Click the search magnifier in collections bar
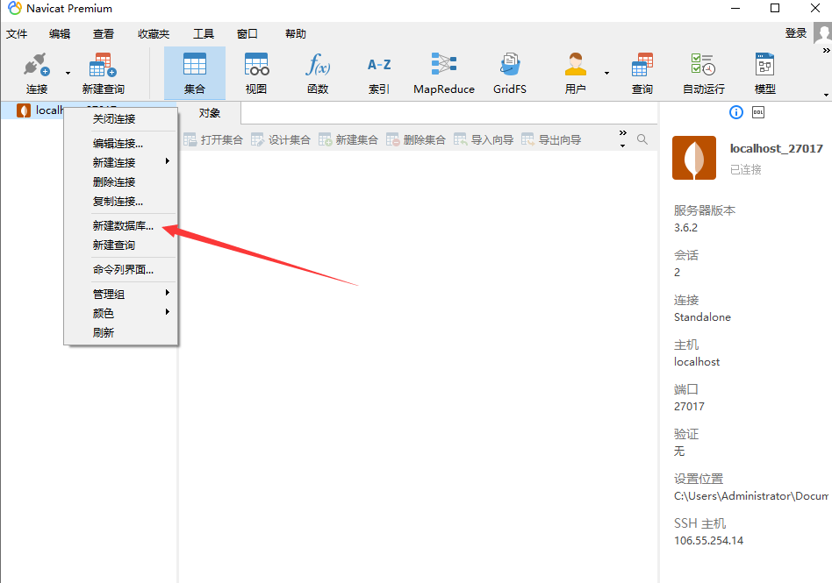 (643, 139)
